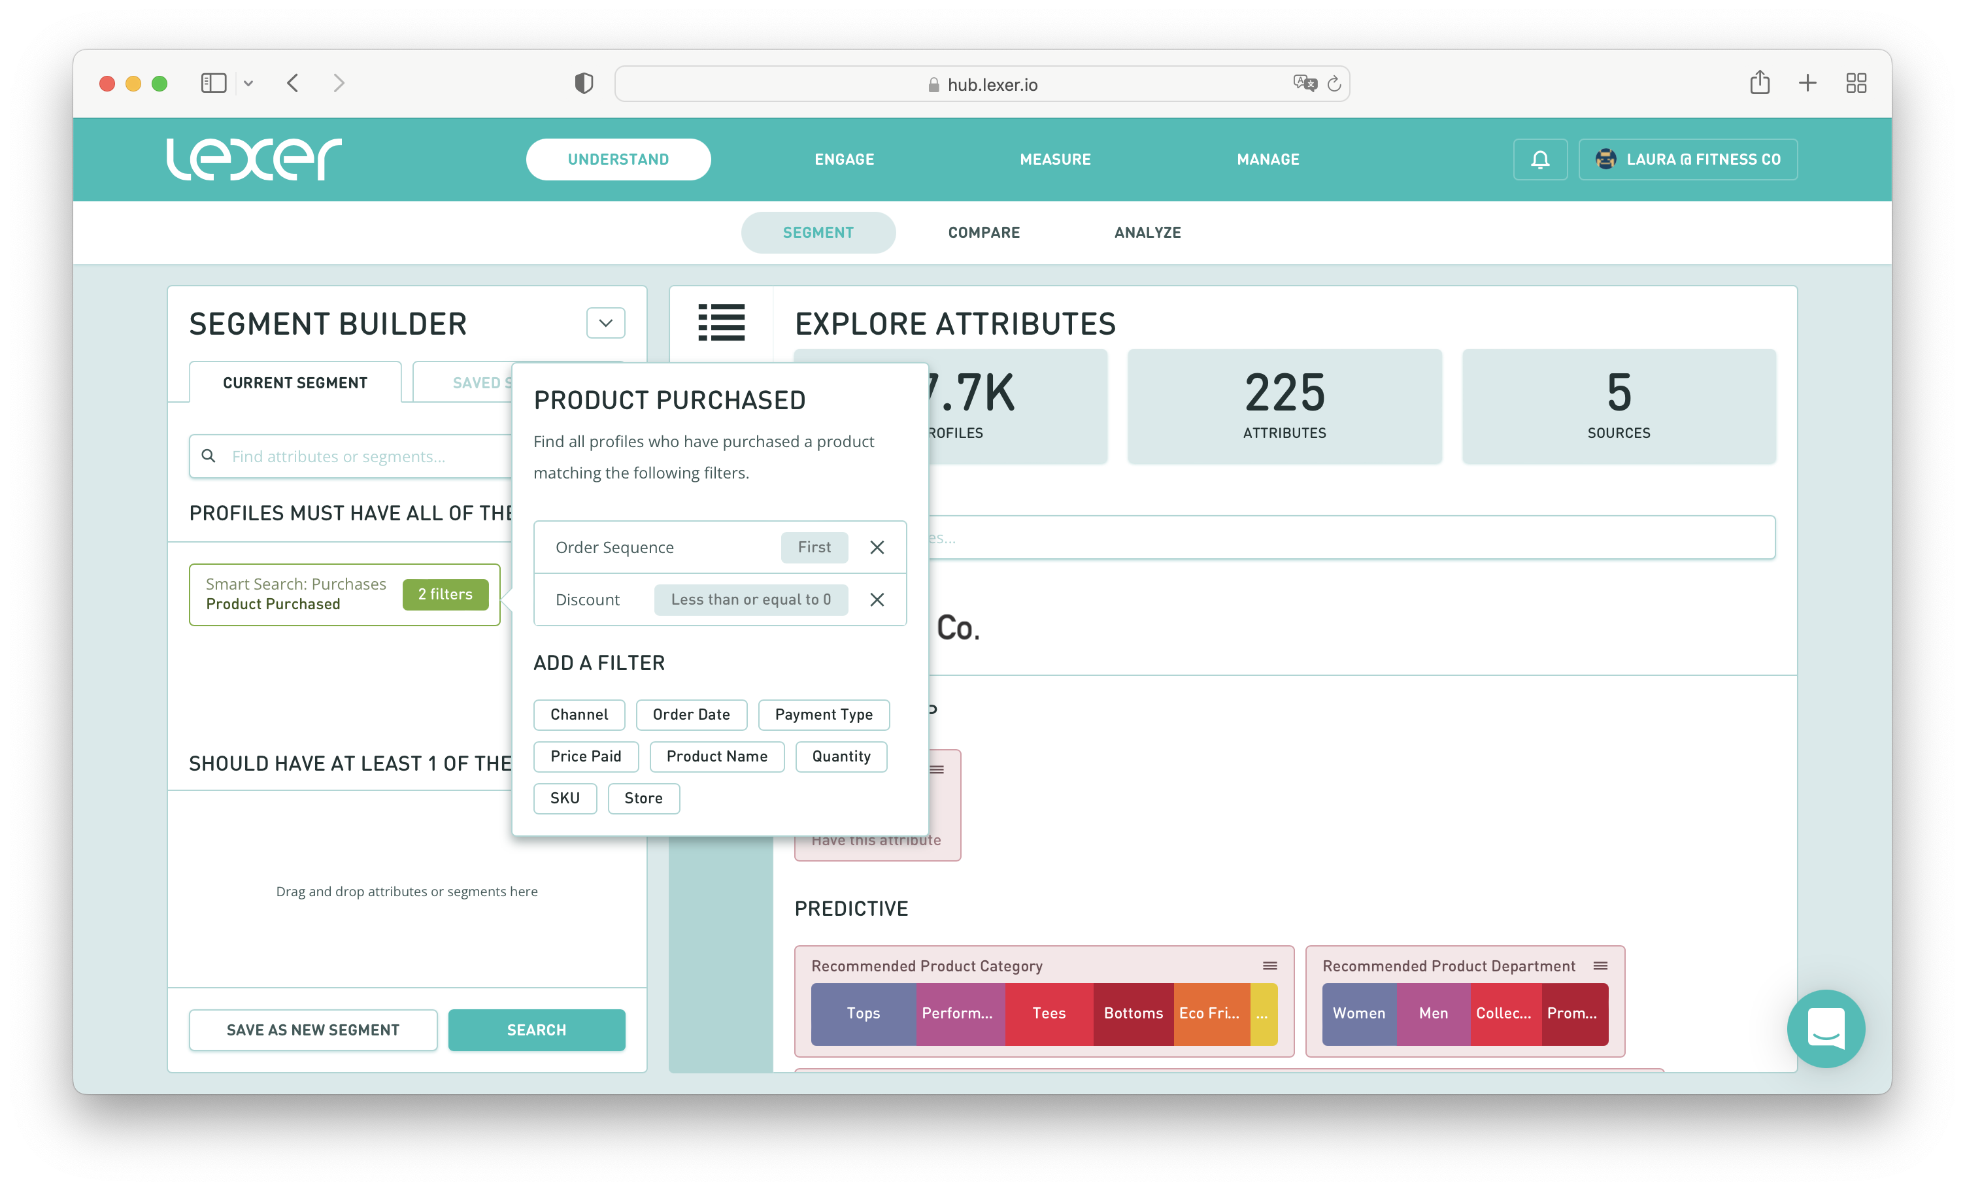
Task: Go forward in browser history
Action: [x=339, y=83]
